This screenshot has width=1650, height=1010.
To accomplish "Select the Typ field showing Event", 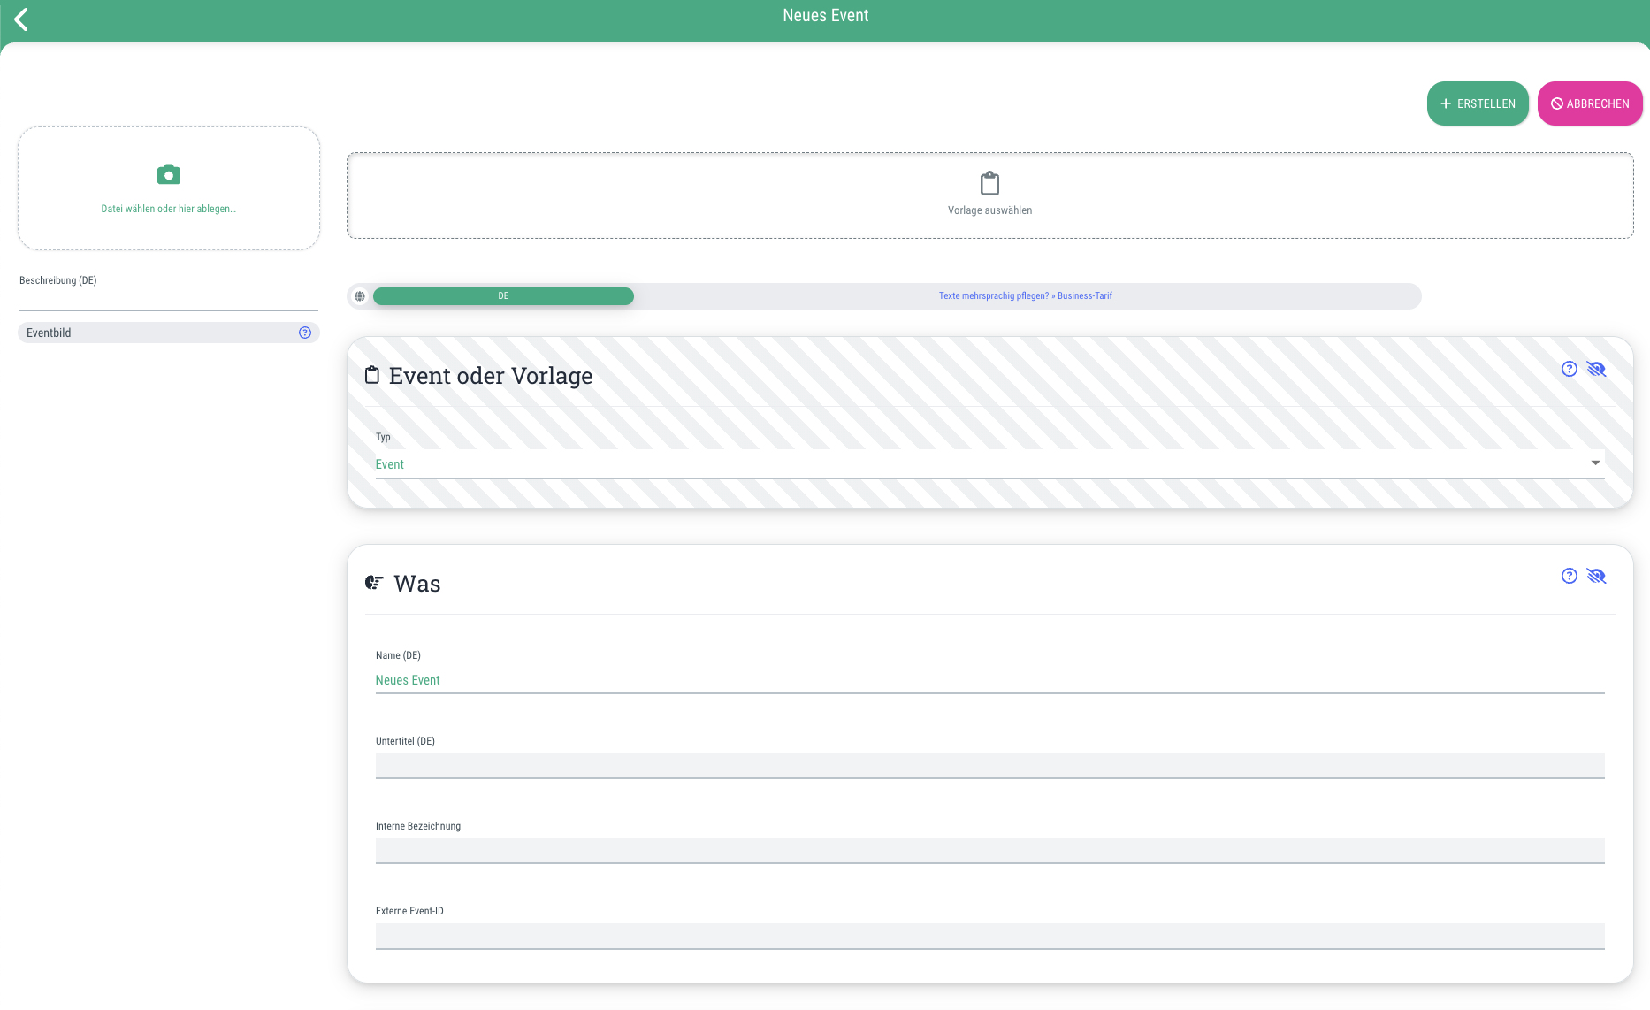I will point(989,464).
